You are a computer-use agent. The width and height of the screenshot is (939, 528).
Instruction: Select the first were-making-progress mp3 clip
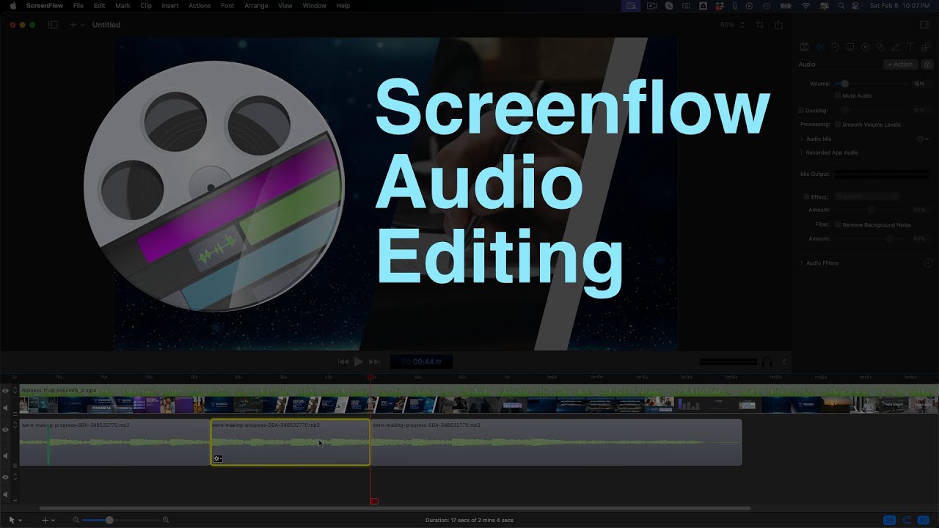(x=114, y=442)
